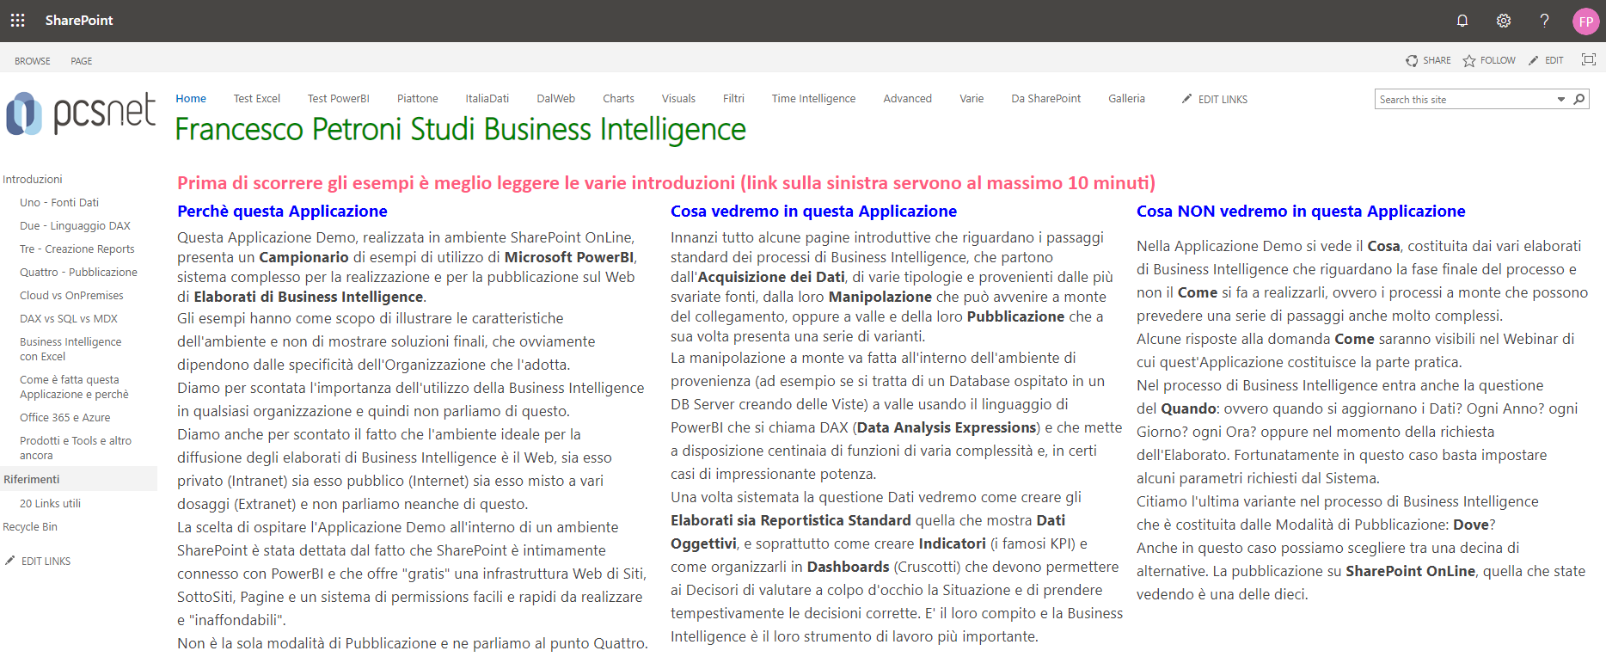1606x663 pixels.
Task: Open the Time Intelligence navigation link
Action: [813, 98]
